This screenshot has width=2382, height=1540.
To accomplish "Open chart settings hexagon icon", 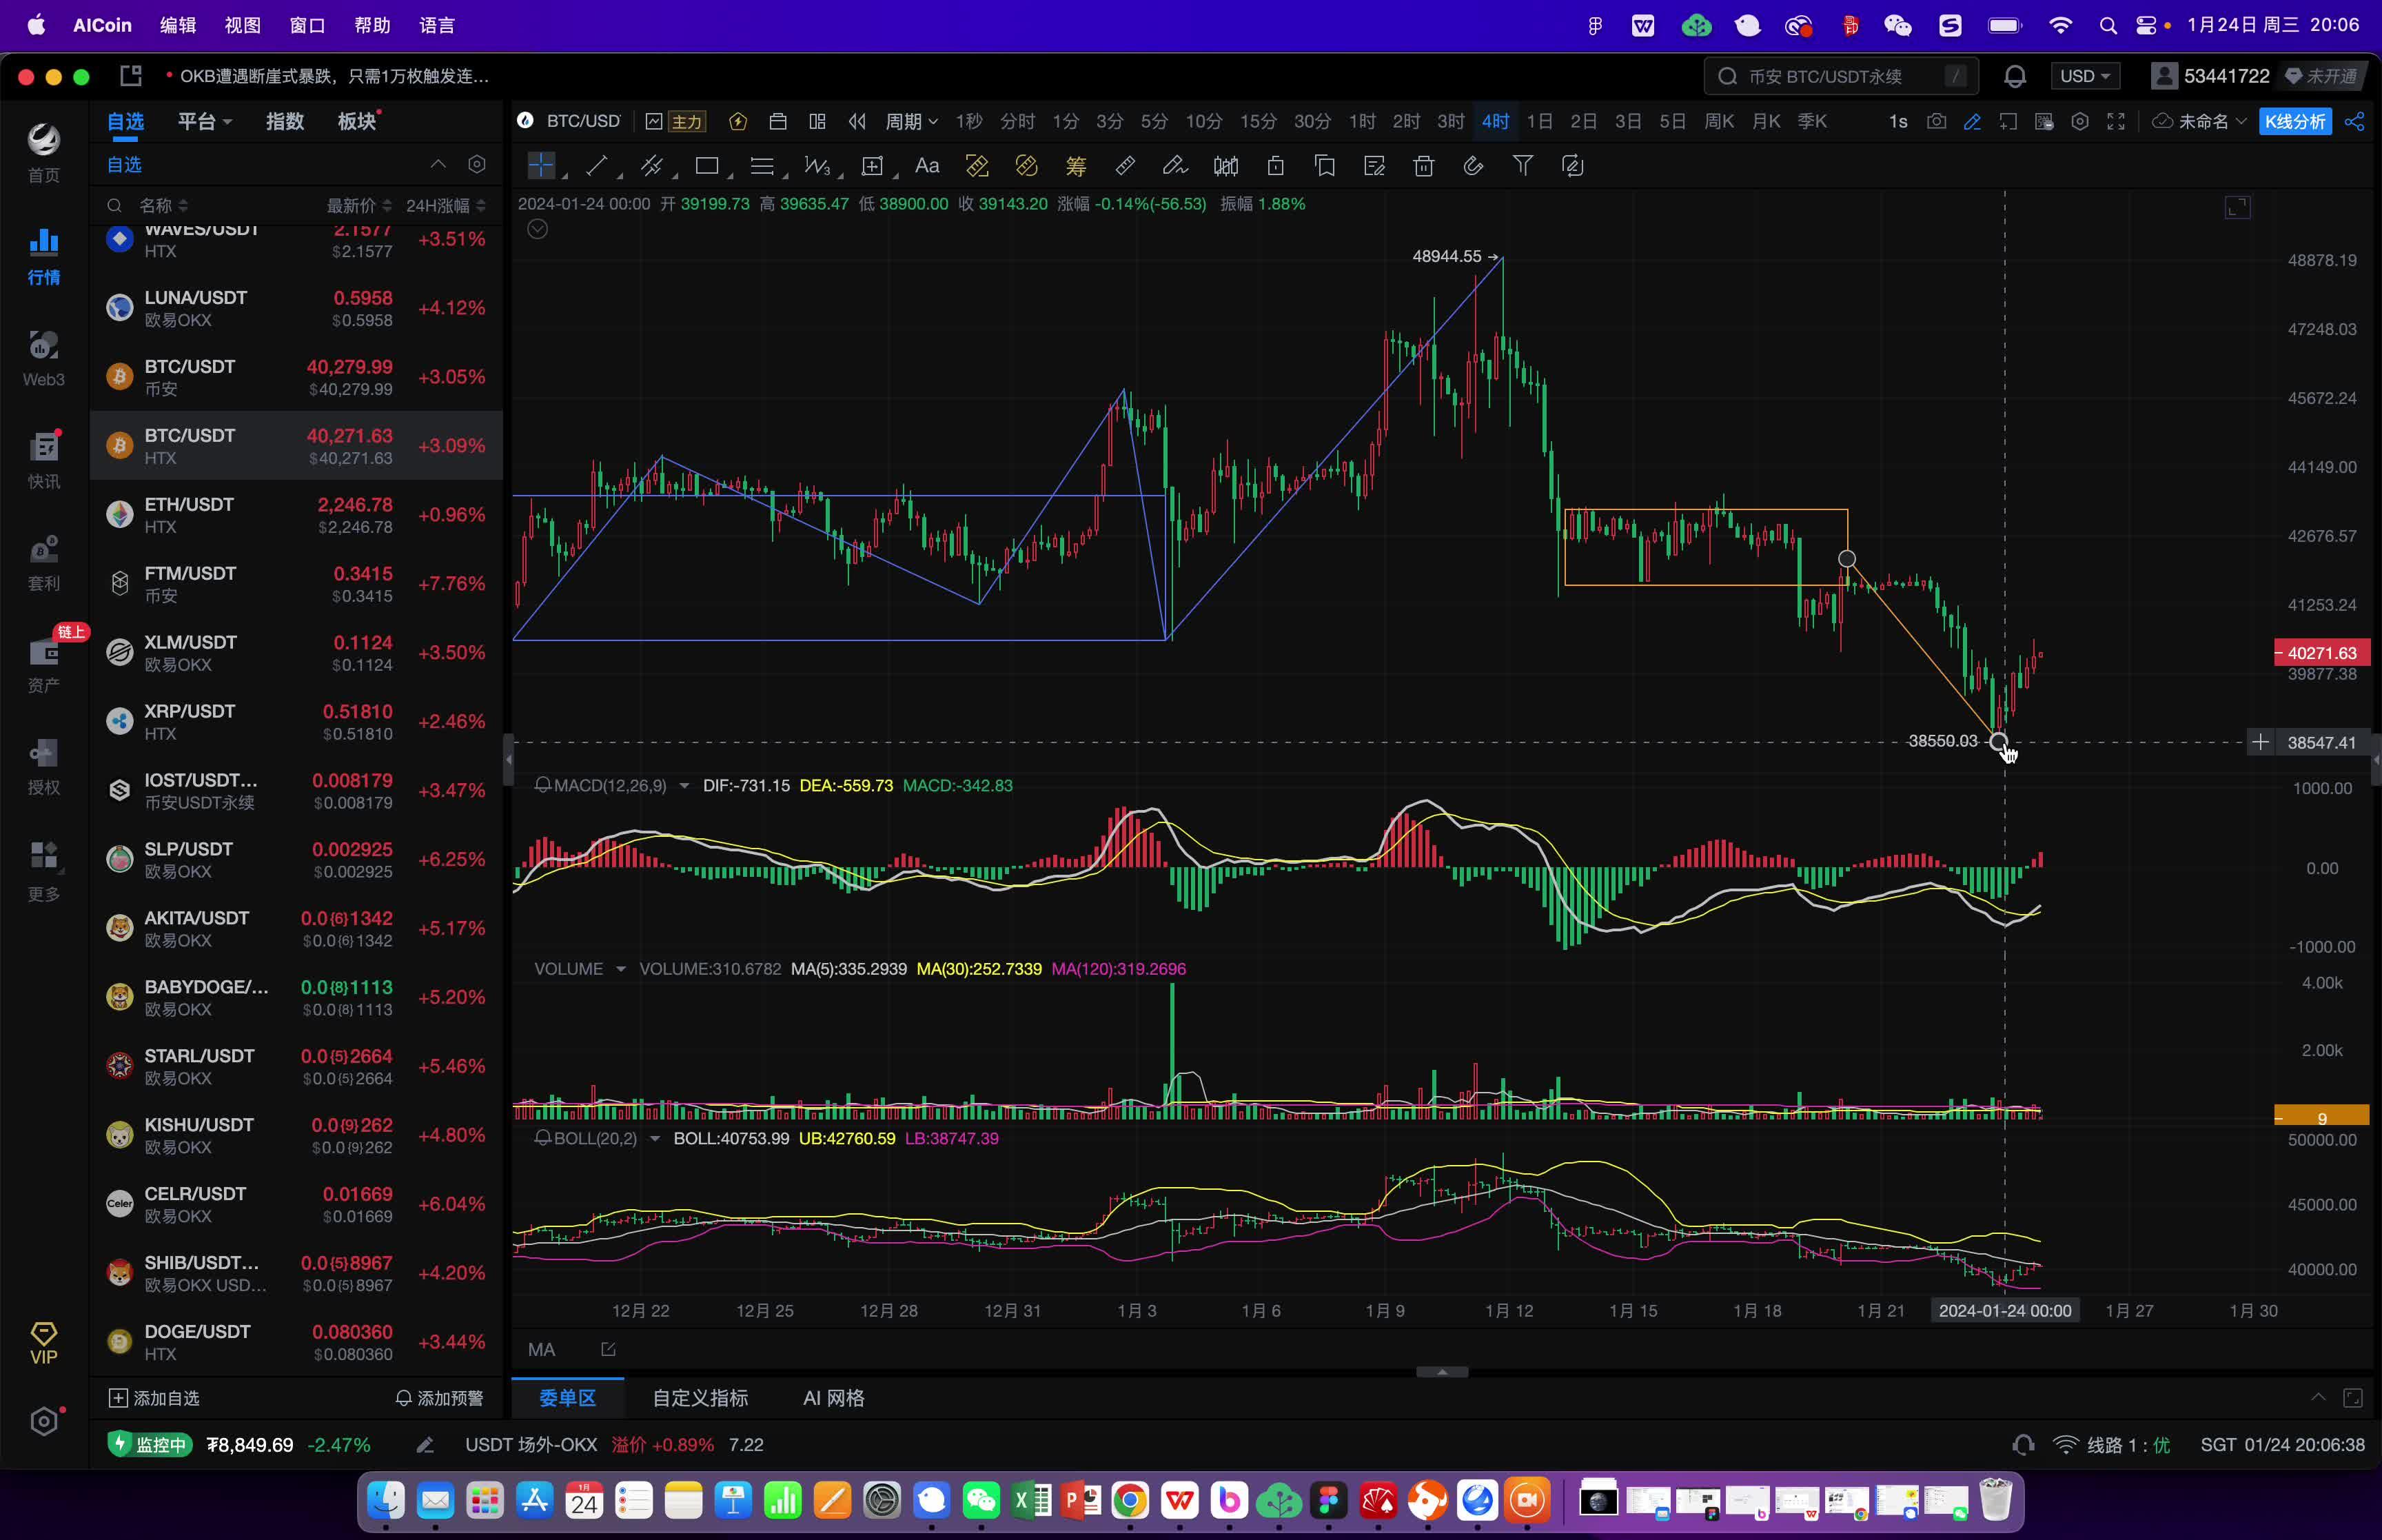I will [2080, 121].
